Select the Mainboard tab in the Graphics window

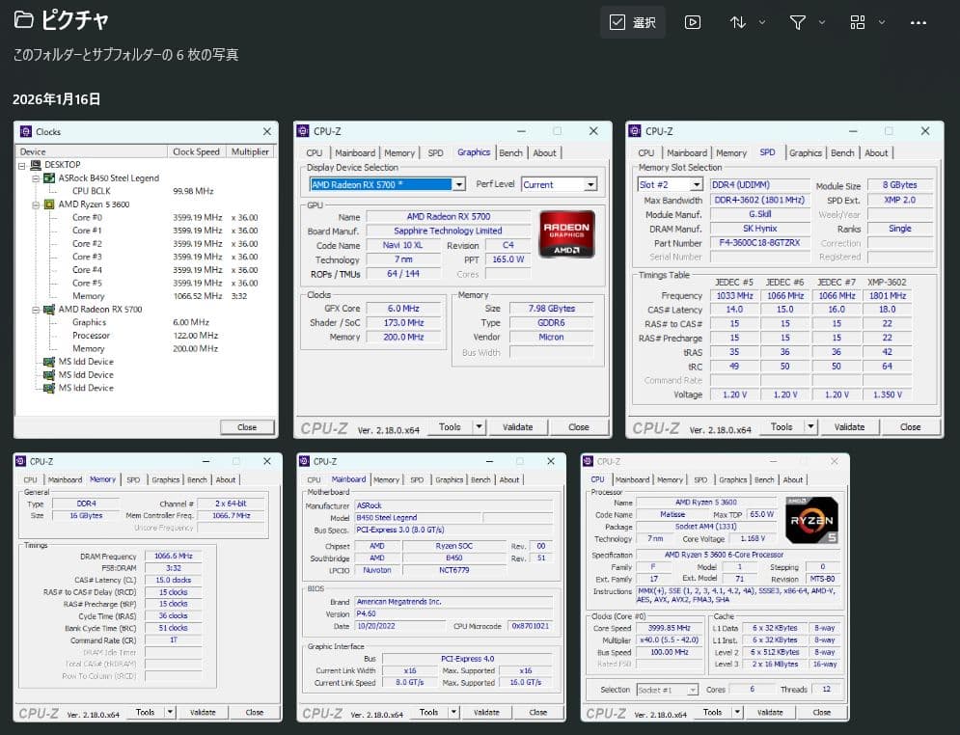355,151
